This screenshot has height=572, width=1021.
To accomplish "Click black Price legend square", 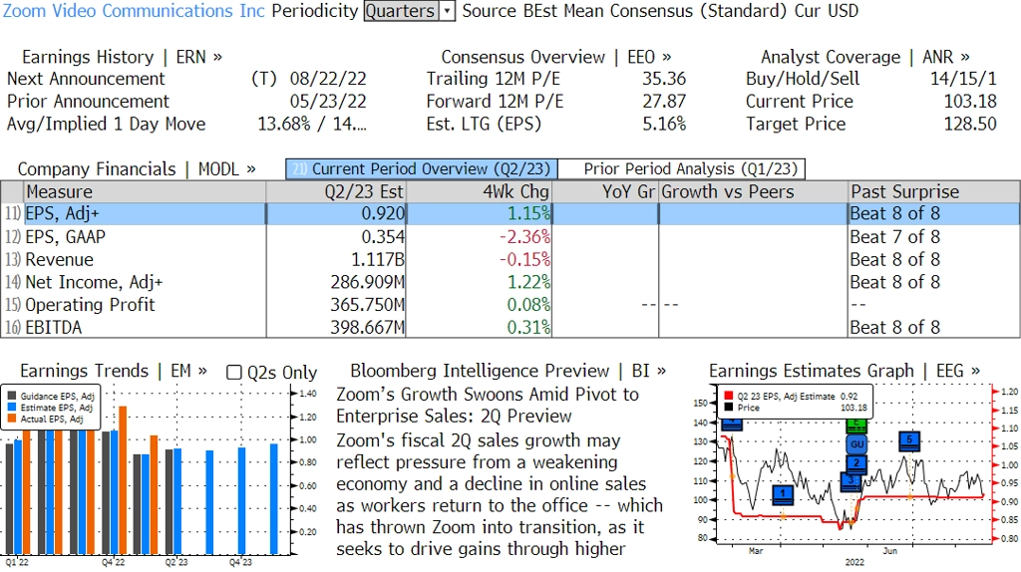I will click(728, 408).
